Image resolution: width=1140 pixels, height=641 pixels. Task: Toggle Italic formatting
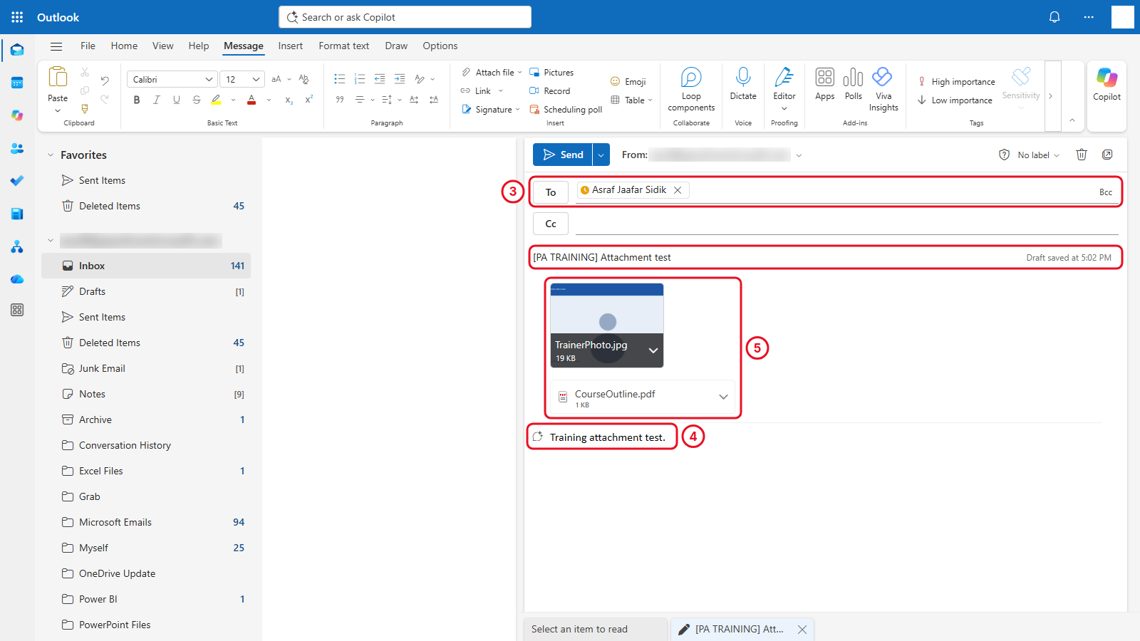[x=157, y=100]
